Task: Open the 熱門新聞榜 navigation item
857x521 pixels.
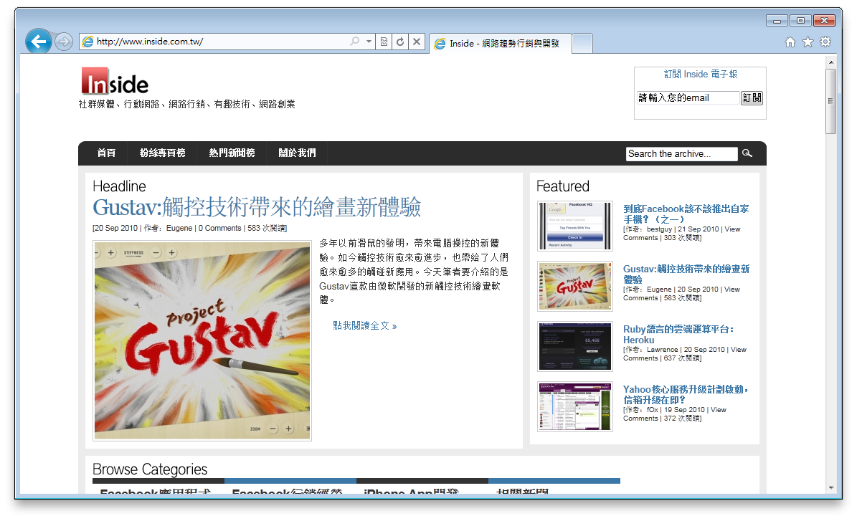Action: pyautogui.click(x=232, y=153)
